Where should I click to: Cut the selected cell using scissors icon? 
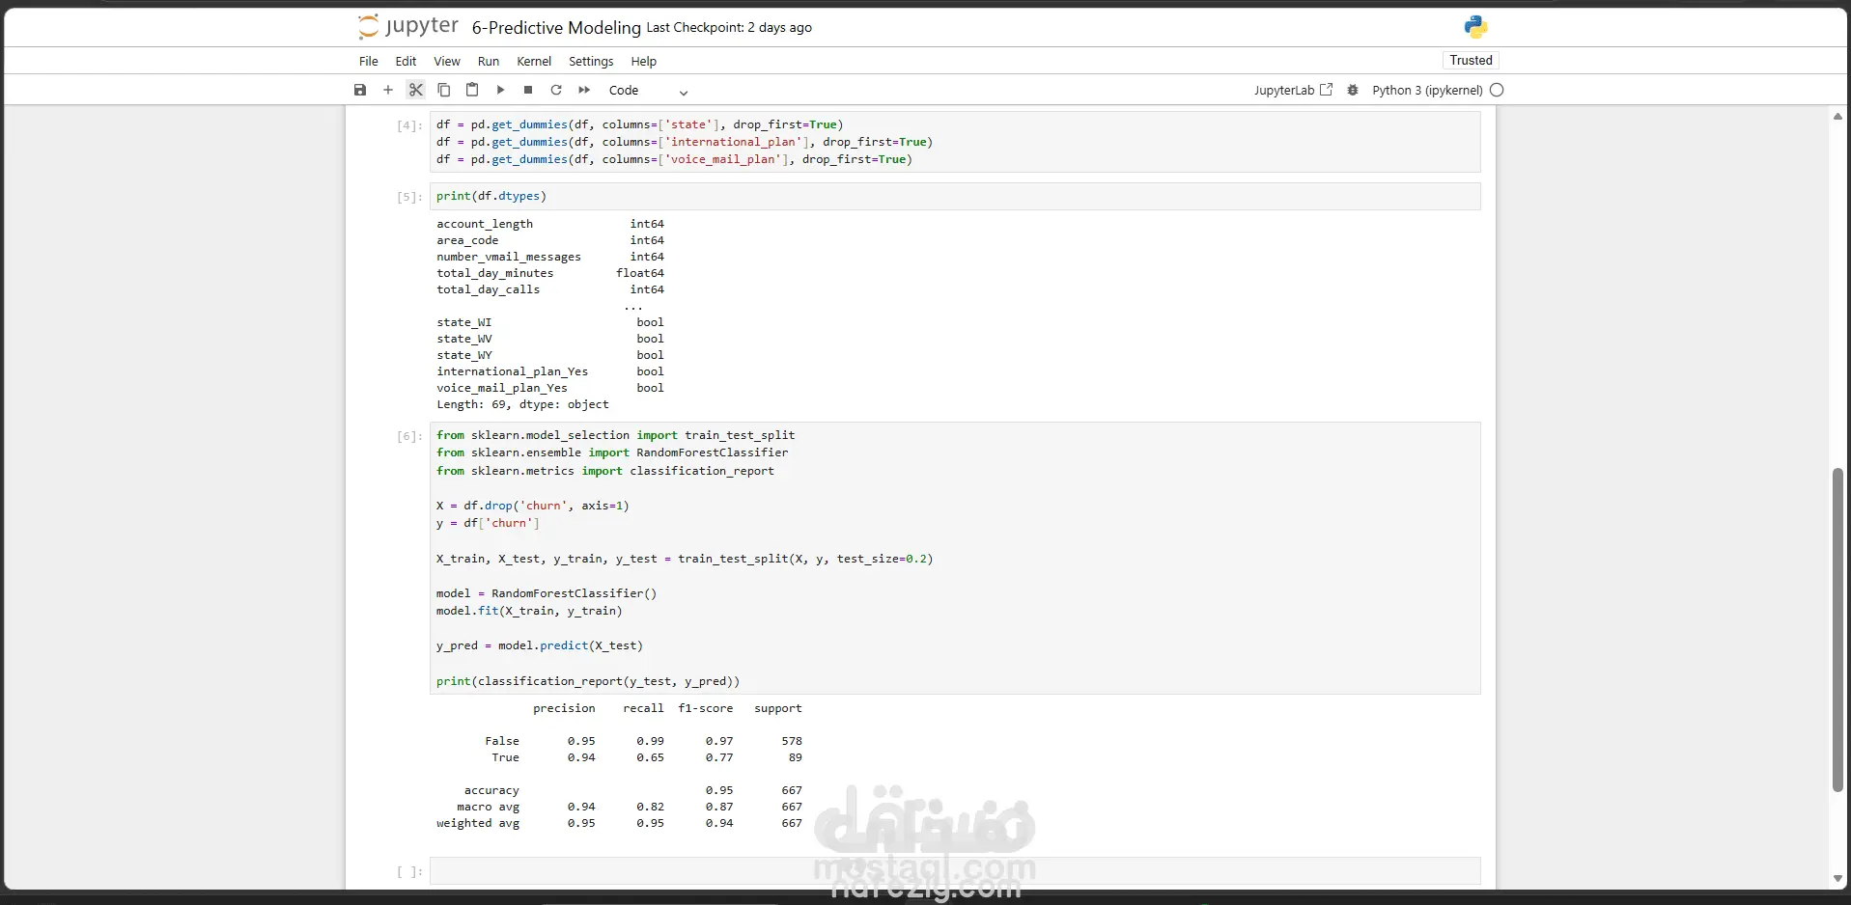416,90
